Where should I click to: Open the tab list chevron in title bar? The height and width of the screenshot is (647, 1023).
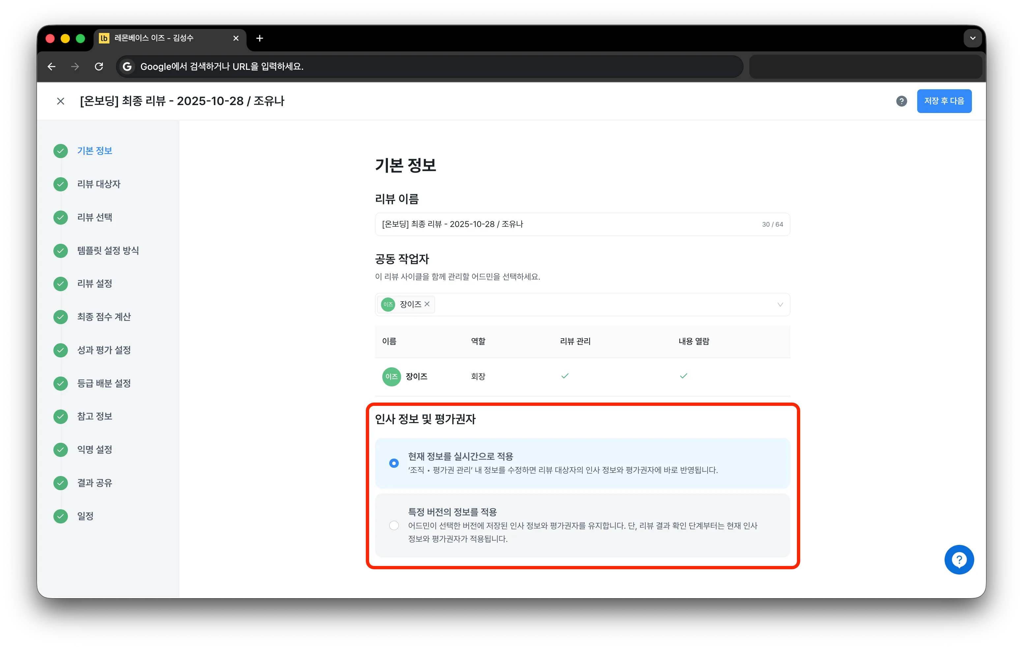tap(973, 38)
